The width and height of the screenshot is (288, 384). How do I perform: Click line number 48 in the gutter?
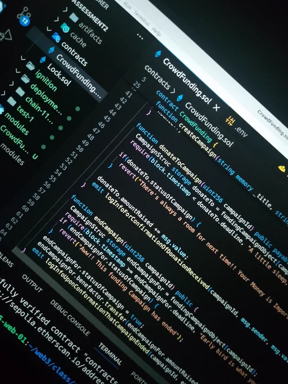tap(90, 137)
